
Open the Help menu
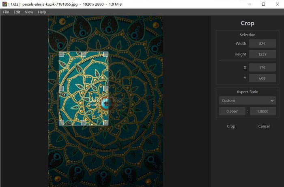(42, 12)
